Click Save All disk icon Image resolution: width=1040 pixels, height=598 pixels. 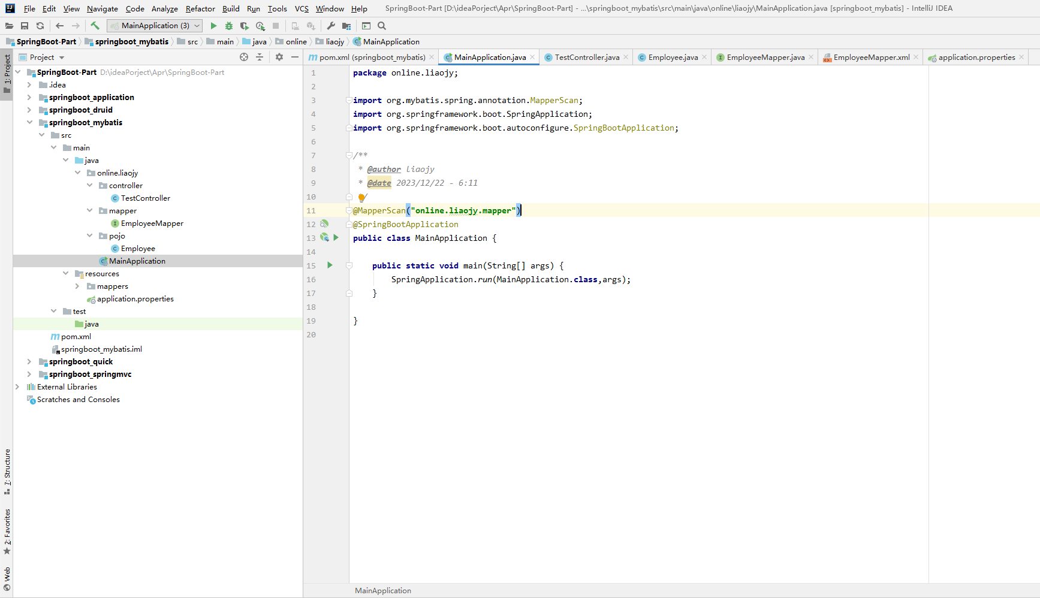click(25, 26)
